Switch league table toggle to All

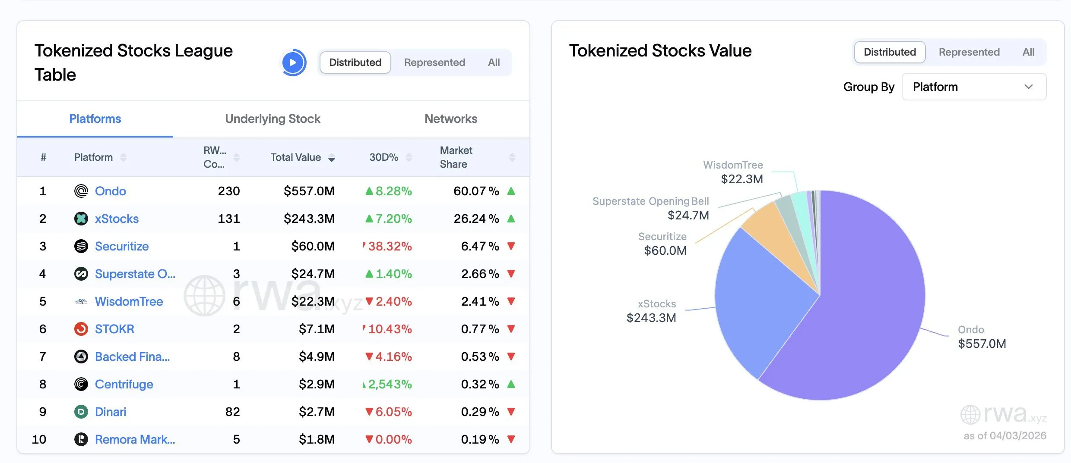point(494,63)
